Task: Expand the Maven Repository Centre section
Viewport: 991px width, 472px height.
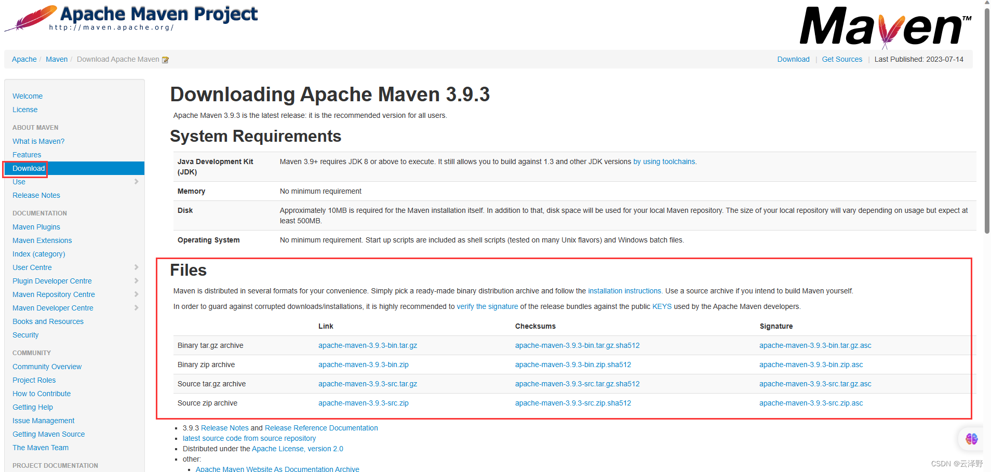Action: coord(136,294)
